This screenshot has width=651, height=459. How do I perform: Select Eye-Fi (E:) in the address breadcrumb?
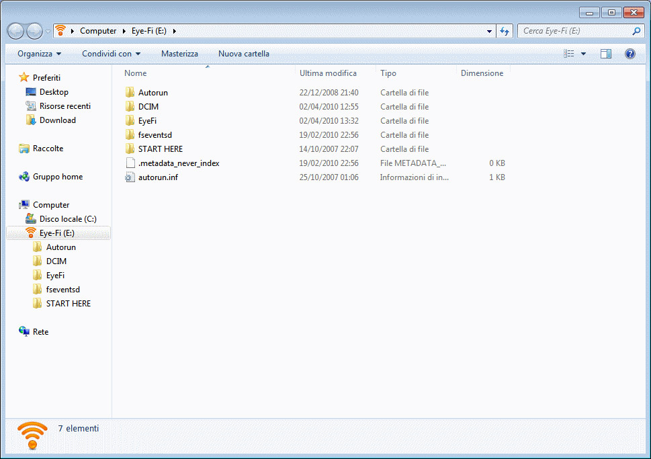click(148, 31)
